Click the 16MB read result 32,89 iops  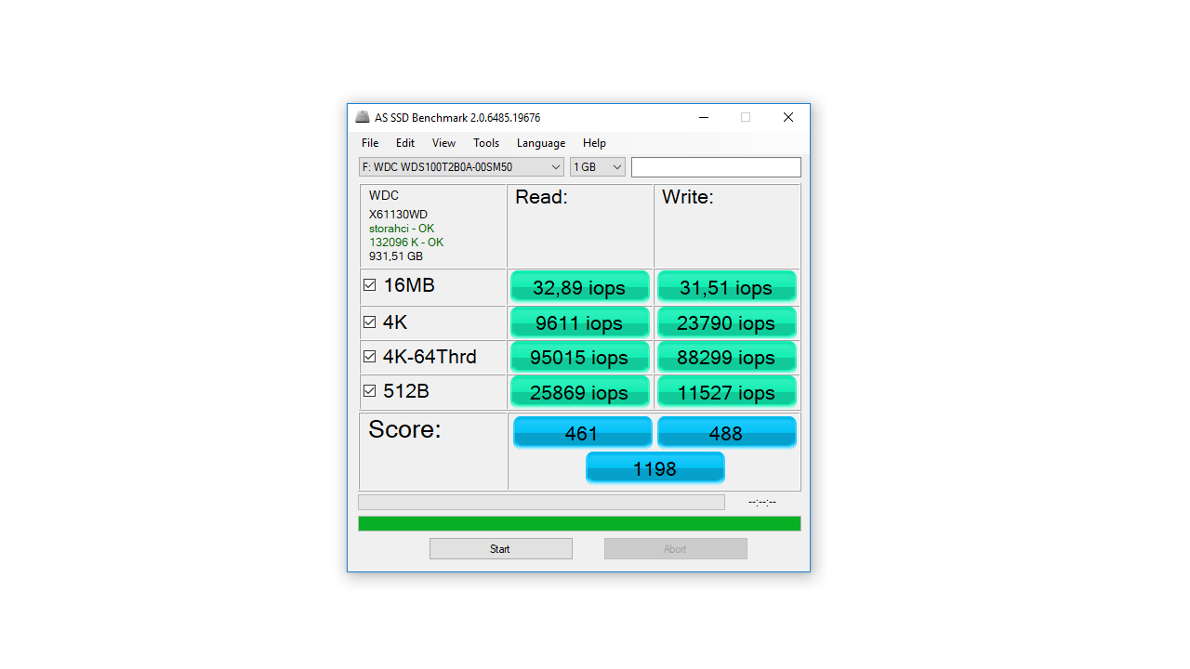tap(579, 287)
